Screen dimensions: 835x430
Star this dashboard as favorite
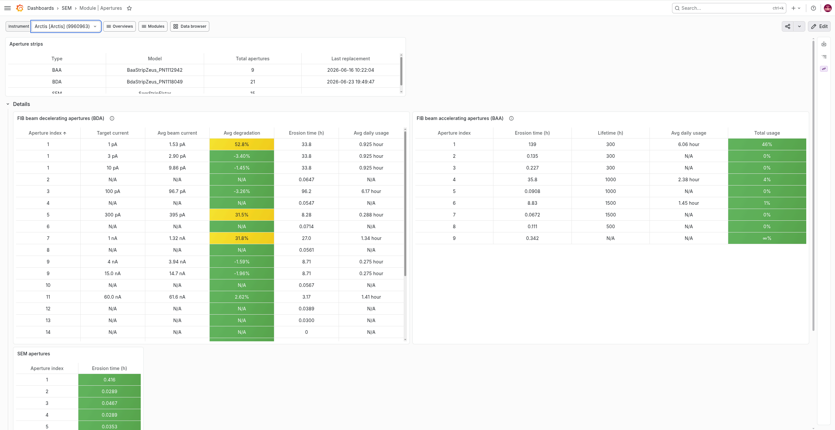pos(129,8)
